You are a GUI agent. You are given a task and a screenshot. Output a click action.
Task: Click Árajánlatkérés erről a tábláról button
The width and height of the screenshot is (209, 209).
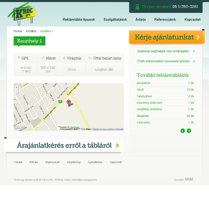(x=64, y=145)
